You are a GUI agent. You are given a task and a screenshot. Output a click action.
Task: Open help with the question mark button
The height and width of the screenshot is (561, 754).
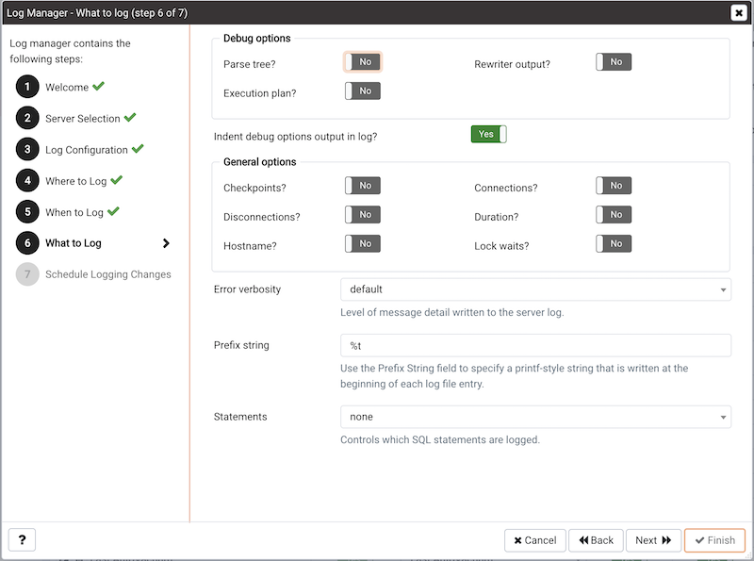click(x=22, y=540)
